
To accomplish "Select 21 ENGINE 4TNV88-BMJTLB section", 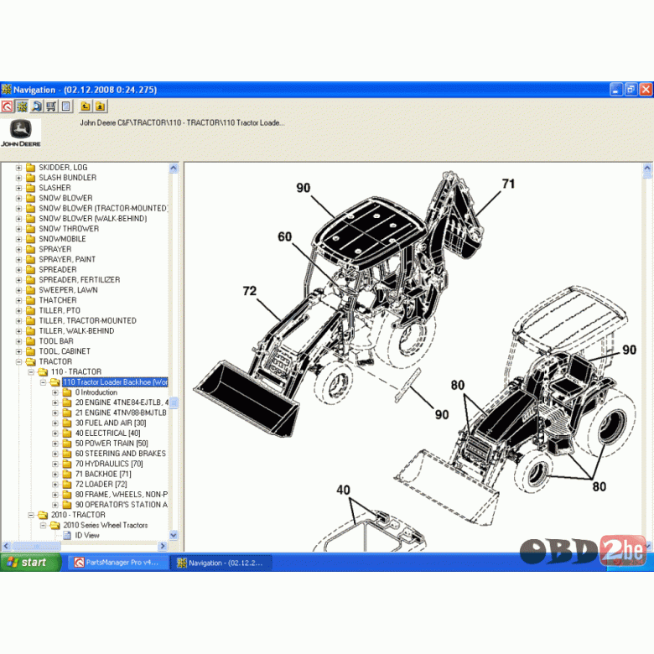I will (121, 413).
